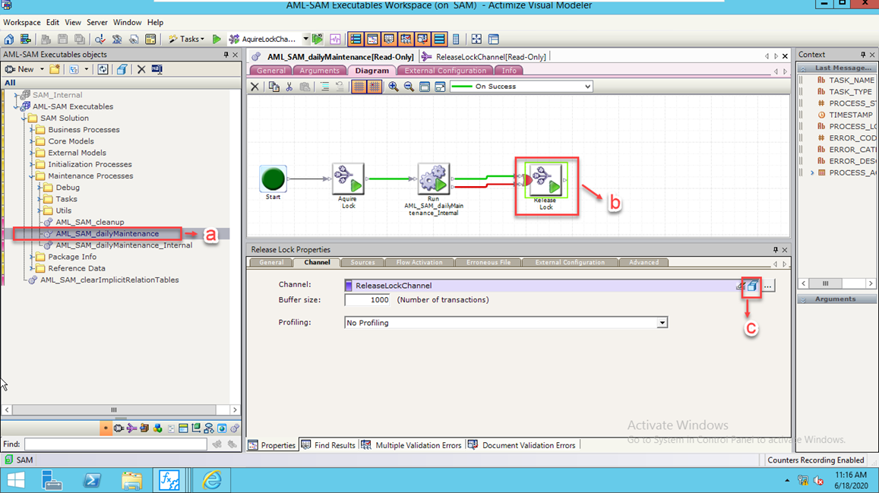The height and width of the screenshot is (493, 879).
Task: Open the Flow Activation properties tab
Action: [419, 262]
